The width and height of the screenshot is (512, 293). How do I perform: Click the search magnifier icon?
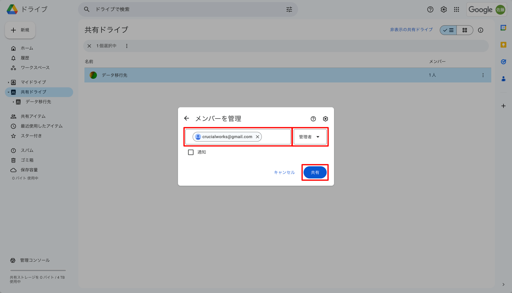pyautogui.click(x=87, y=9)
